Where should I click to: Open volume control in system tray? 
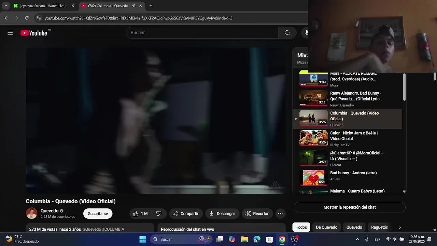pos(394,239)
